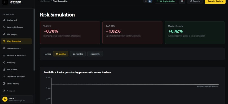Click the Horizon label

coord(48,54)
